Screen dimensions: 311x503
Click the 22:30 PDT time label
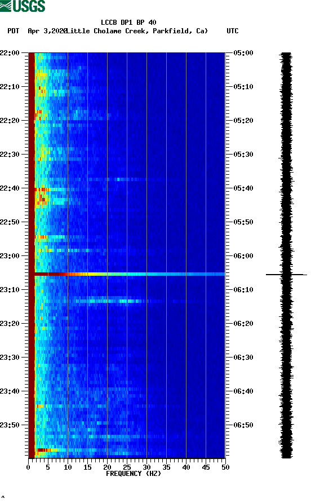(10, 155)
